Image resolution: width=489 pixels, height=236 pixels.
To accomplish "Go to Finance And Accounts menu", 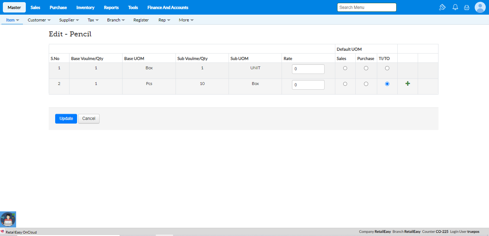I will click(x=168, y=7).
